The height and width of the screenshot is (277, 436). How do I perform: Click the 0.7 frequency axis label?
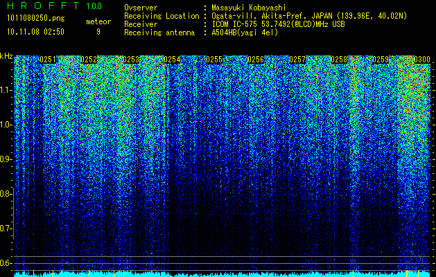point(6,229)
